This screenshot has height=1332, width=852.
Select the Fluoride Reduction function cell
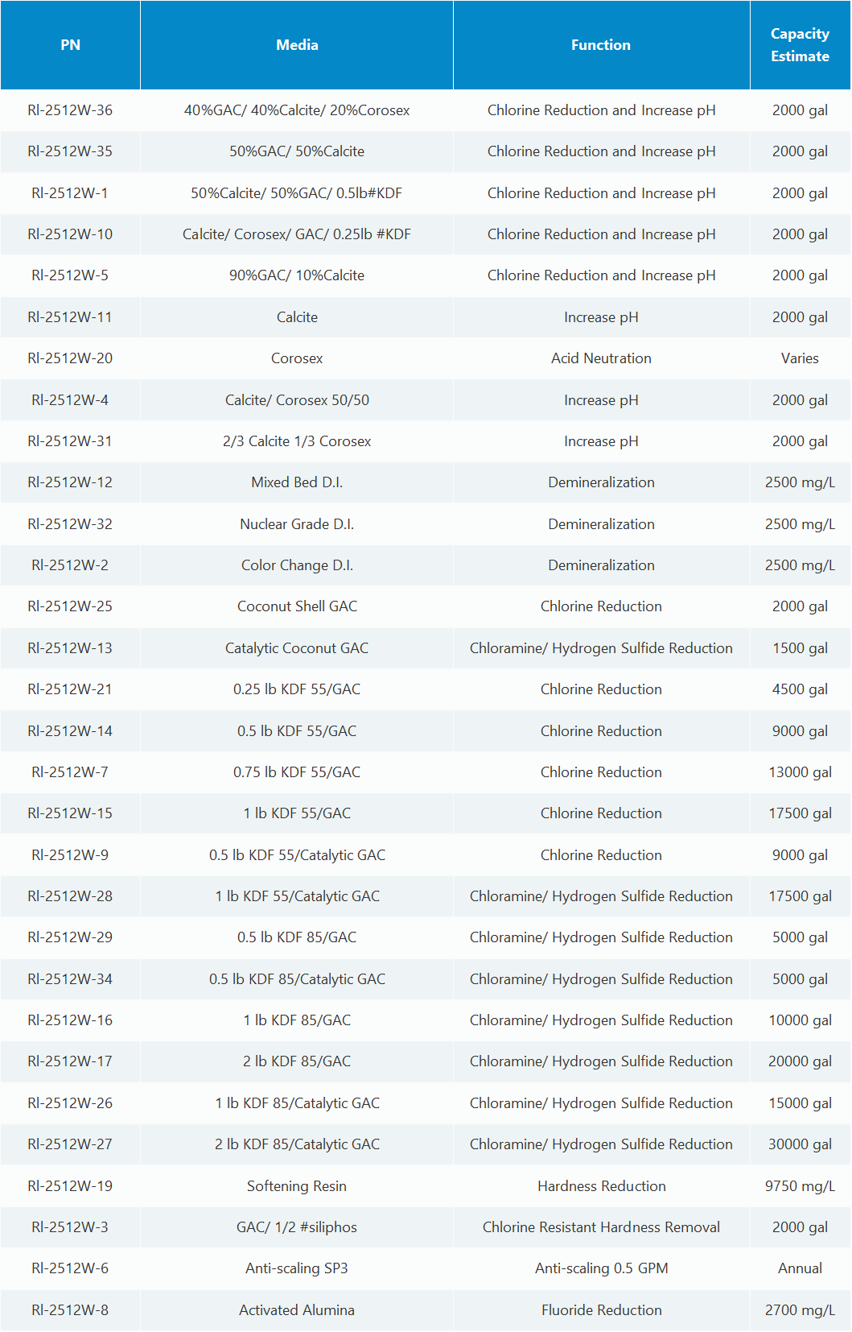[601, 1310]
